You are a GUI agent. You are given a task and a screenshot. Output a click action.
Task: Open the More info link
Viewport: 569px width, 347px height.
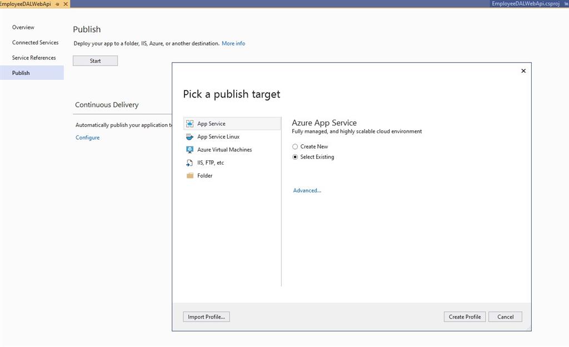coord(233,43)
